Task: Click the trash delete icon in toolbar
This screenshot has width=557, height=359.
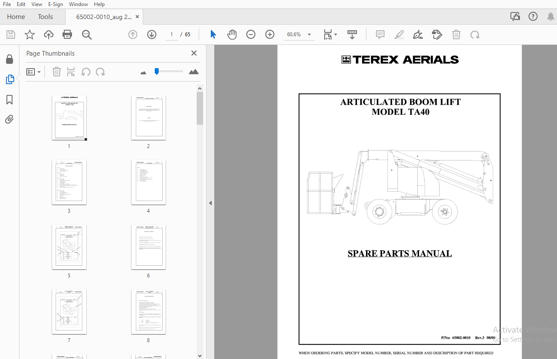Action: tap(456, 35)
